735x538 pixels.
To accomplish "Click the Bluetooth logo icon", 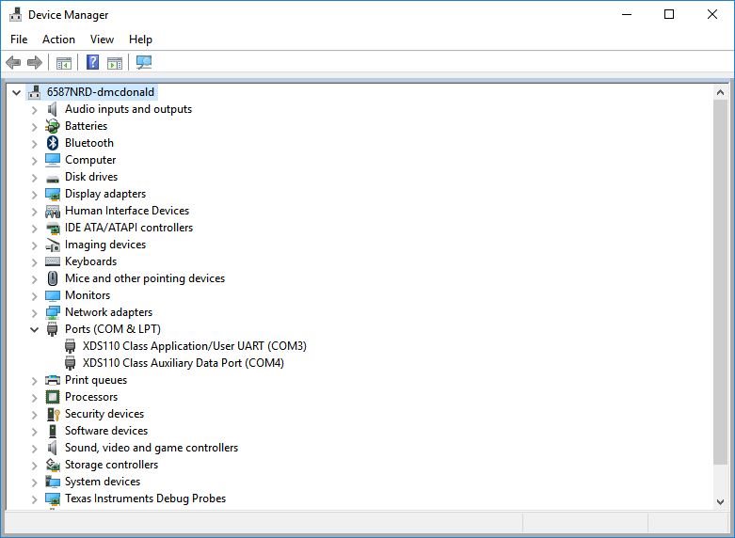I will [x=53, y=143].
